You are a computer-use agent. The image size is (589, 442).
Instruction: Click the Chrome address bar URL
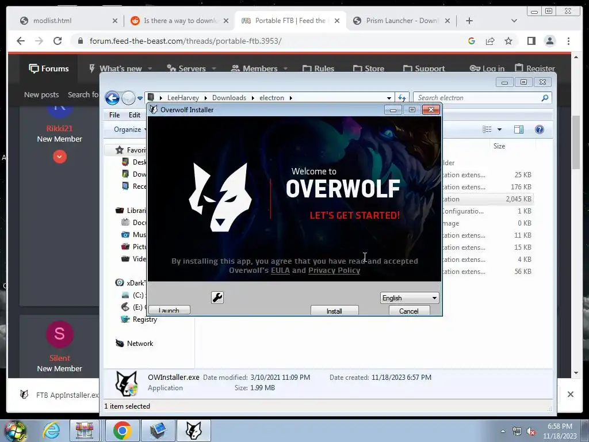(x=186, y=41)
